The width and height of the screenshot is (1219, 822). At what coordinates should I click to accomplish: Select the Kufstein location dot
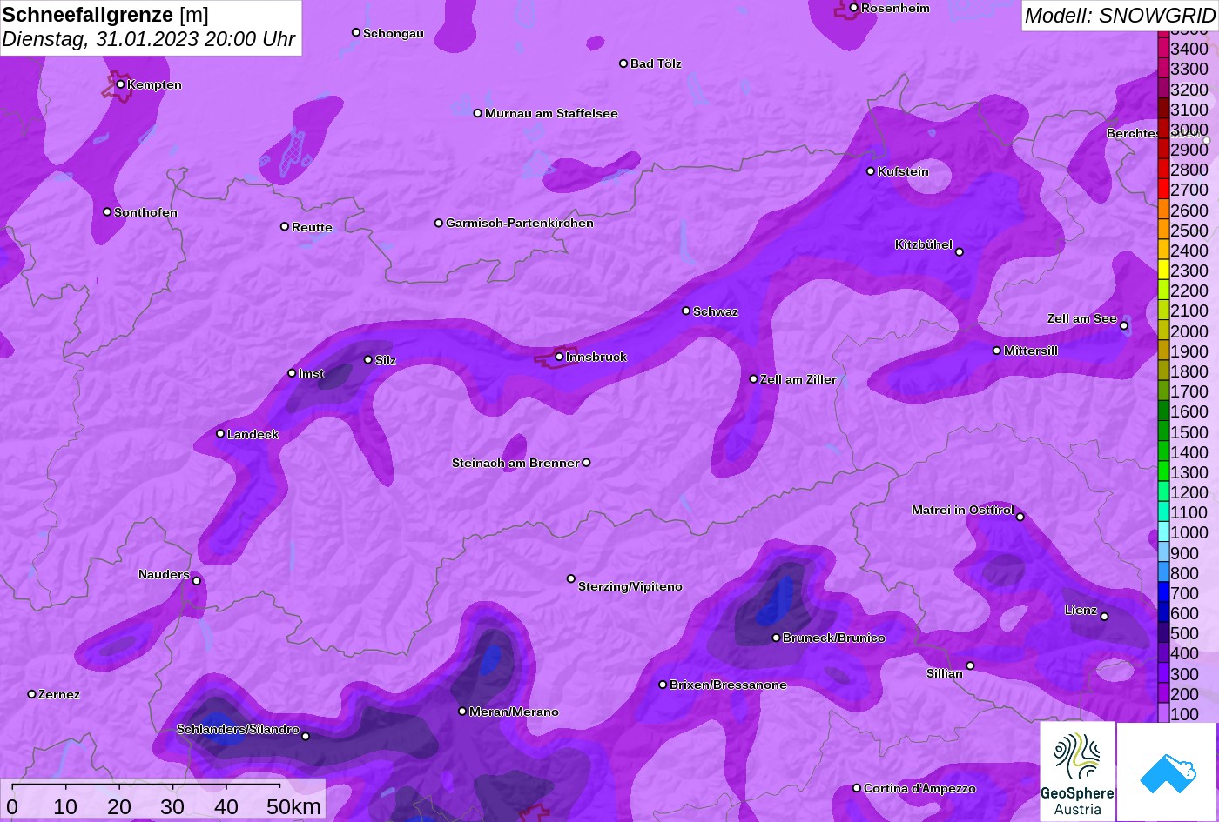(x=871, y=171)
